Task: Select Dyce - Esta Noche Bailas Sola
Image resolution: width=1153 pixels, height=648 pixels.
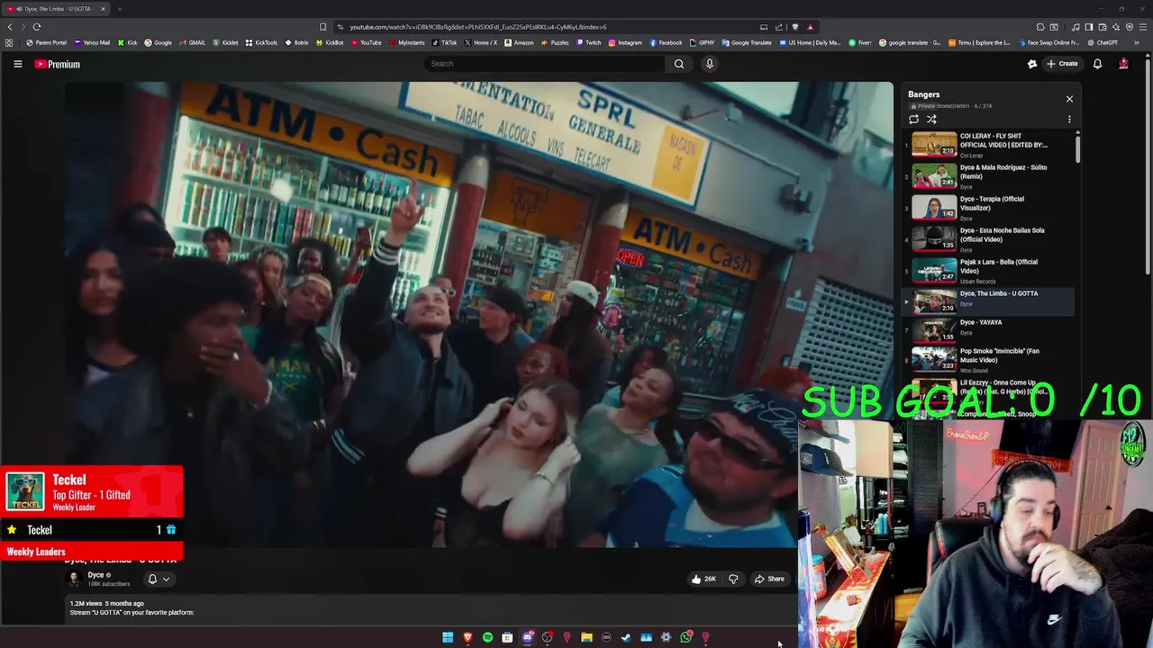Action: 988,238
